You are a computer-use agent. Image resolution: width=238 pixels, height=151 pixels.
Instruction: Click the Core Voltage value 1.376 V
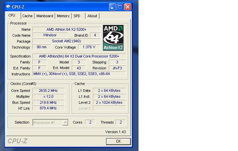click(x=89, y=47)
